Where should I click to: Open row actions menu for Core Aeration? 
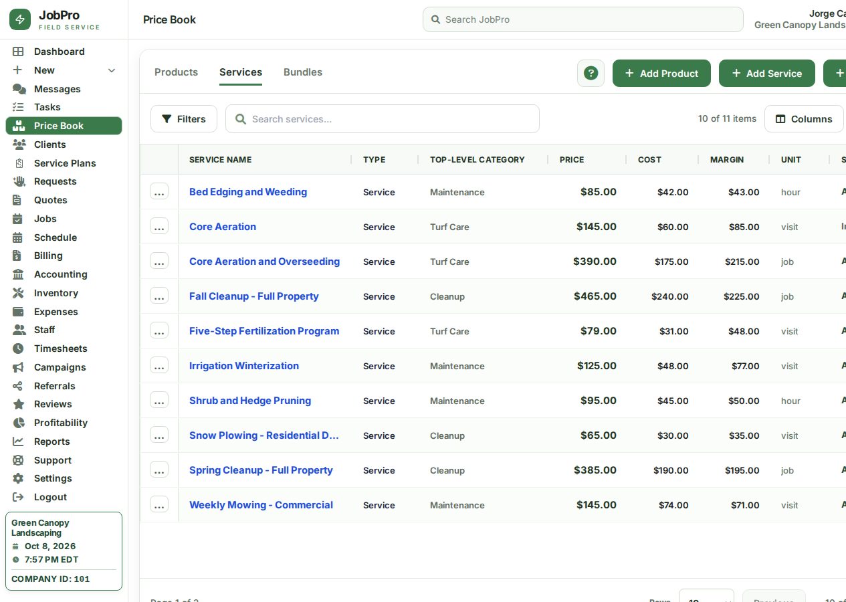(159, 227)
